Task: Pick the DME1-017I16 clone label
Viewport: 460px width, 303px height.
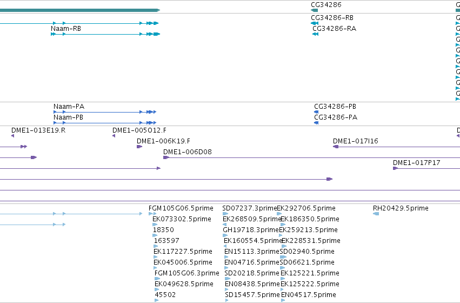Action: (356, 141)
